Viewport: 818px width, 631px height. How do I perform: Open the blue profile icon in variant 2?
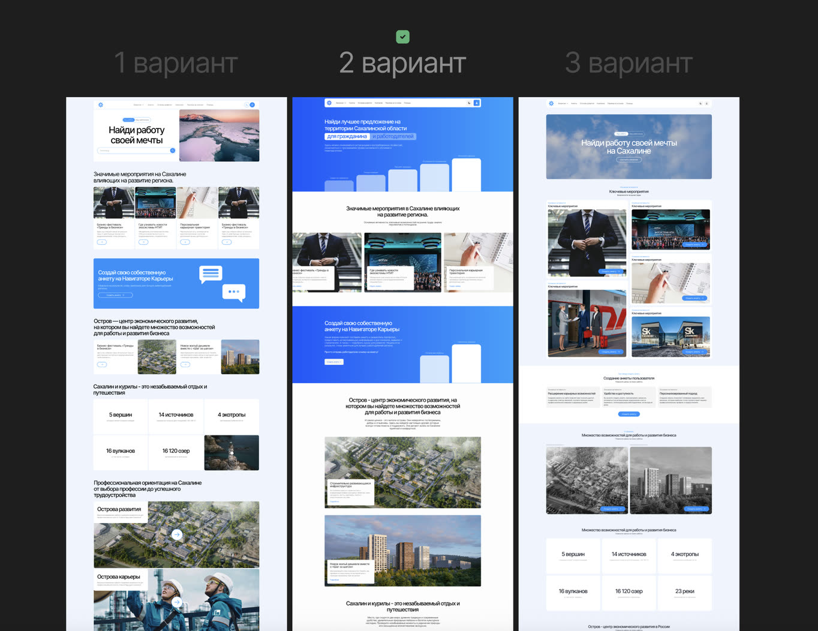(x=477, y=103)
